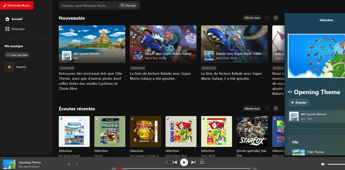Open Favoris star list
Image resolution: width=345 pixels, height=170 pixels.
(x=16, y=67)
